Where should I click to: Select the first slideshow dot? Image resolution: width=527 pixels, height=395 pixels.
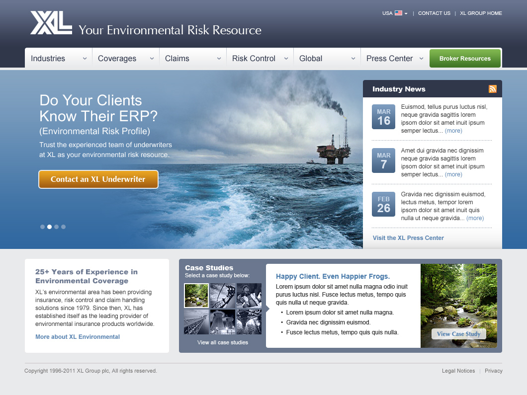click(42, 227)
